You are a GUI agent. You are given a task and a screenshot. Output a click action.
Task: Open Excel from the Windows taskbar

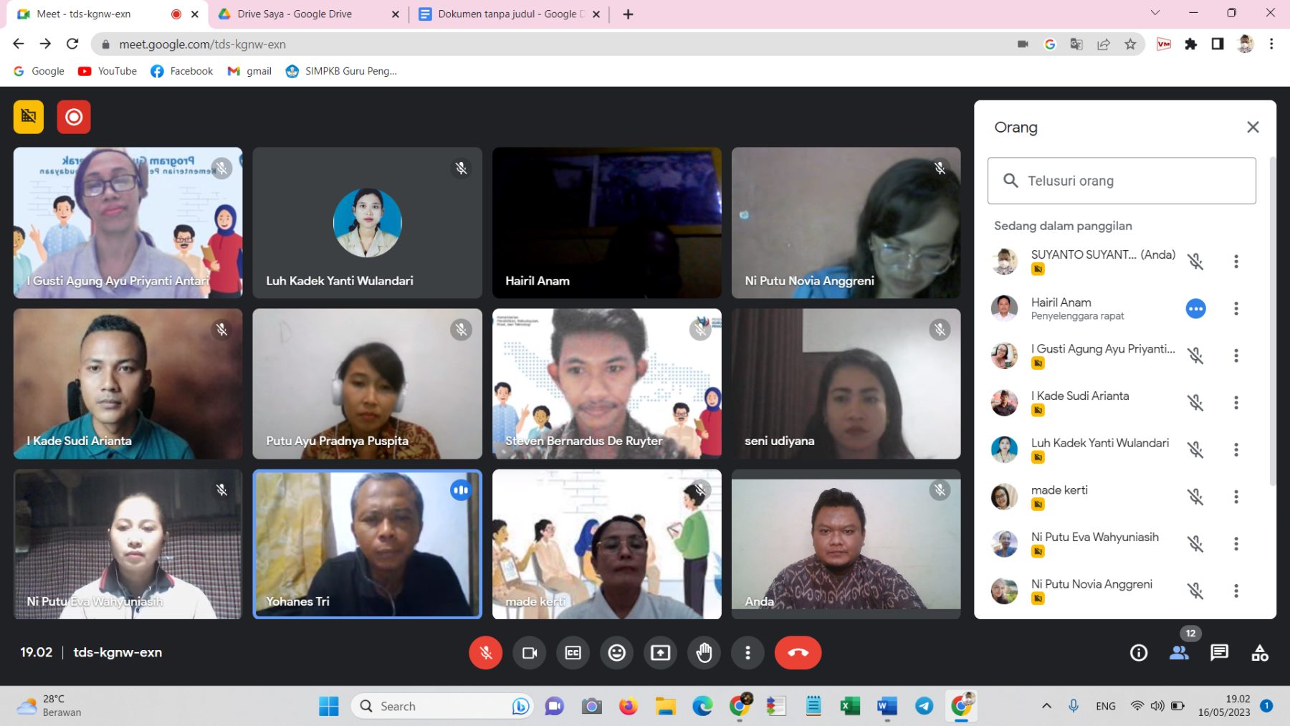click(849, 706)
